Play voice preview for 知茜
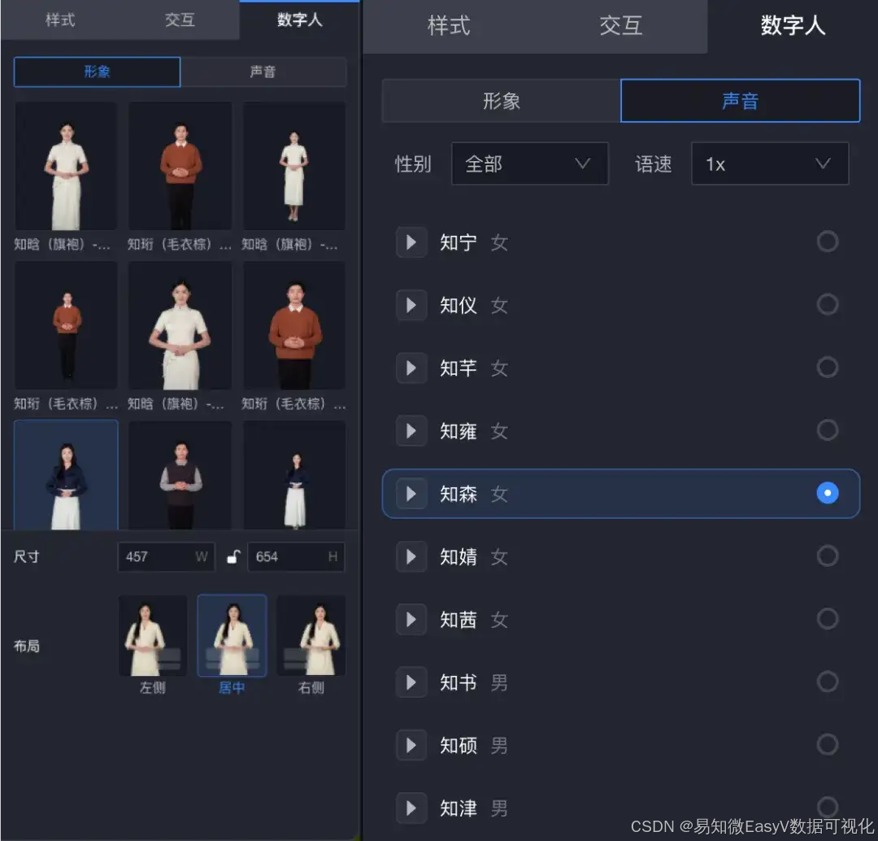Image resolution: width=878 pixels, height=841 pixels. (411, 619)
